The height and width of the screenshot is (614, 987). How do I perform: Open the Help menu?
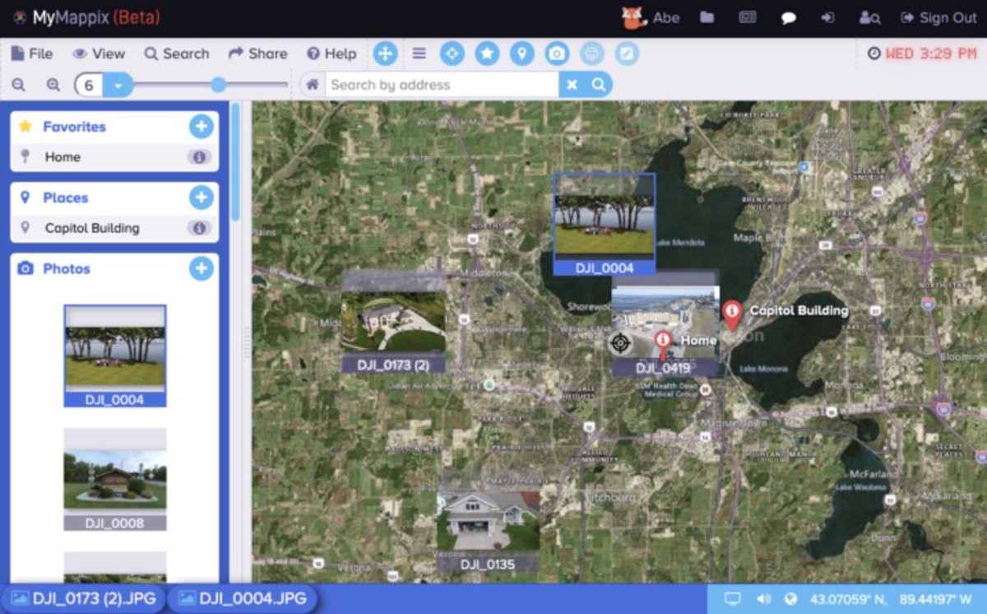pyautogui.click(x=331, y=53)
